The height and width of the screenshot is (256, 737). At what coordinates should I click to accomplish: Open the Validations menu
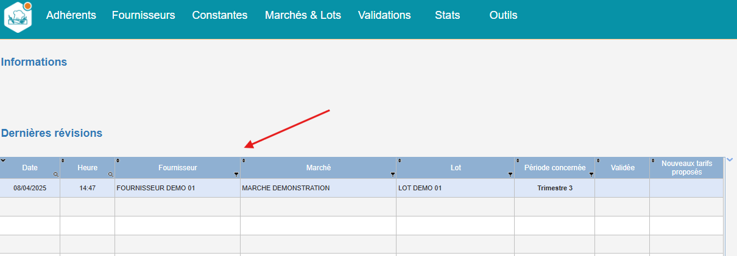384,15
